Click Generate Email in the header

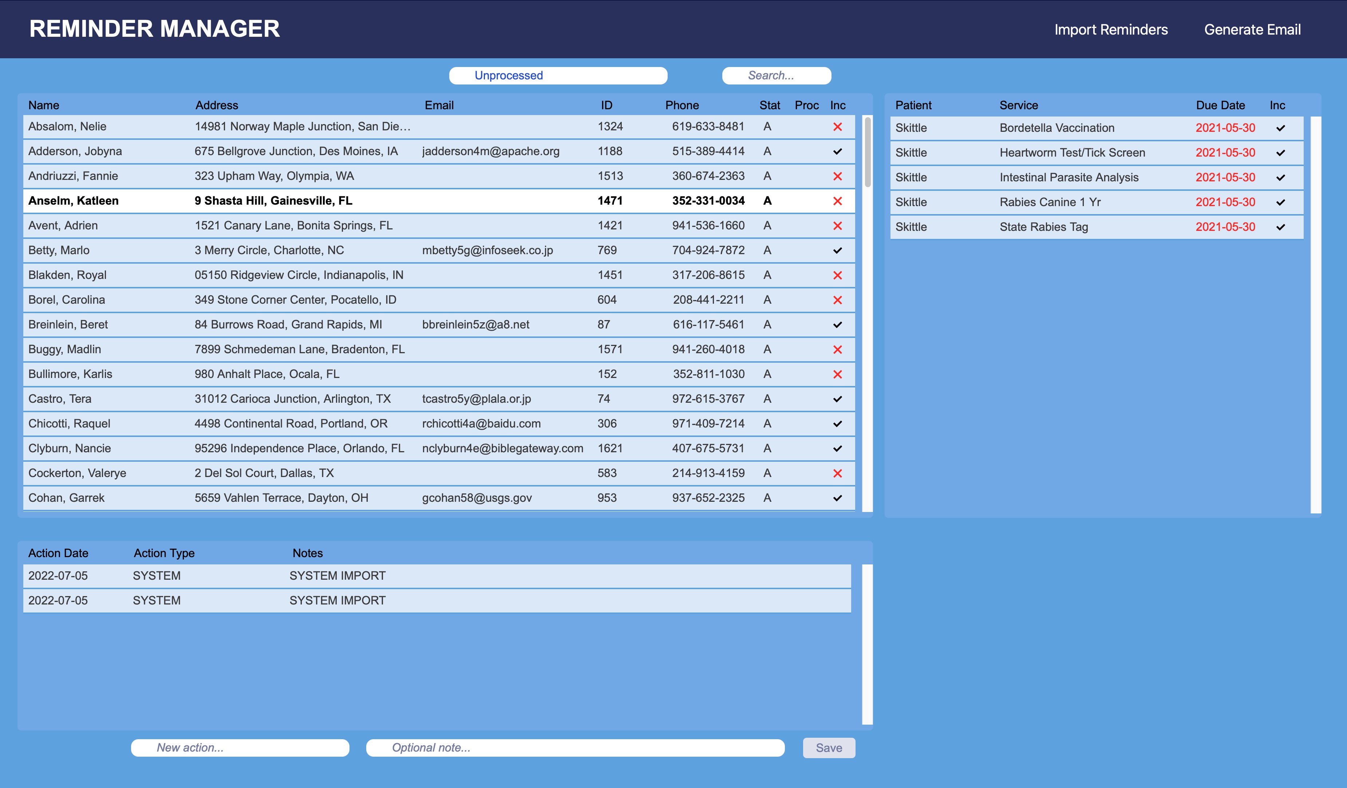tap(1252, 29)
